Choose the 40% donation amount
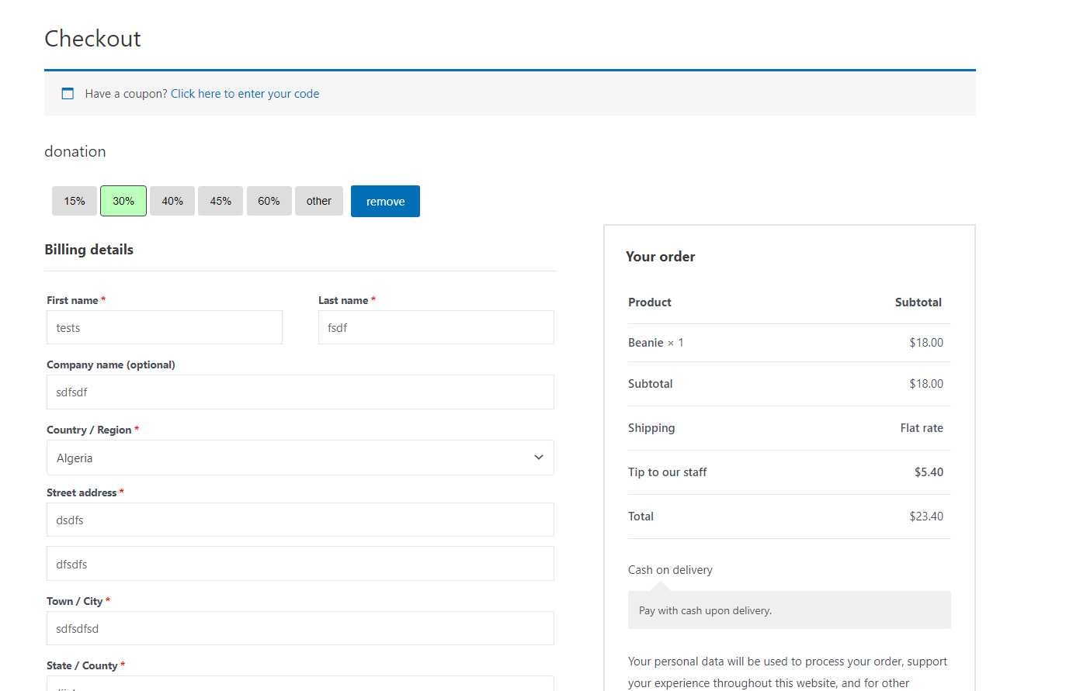 pos(172,201)
